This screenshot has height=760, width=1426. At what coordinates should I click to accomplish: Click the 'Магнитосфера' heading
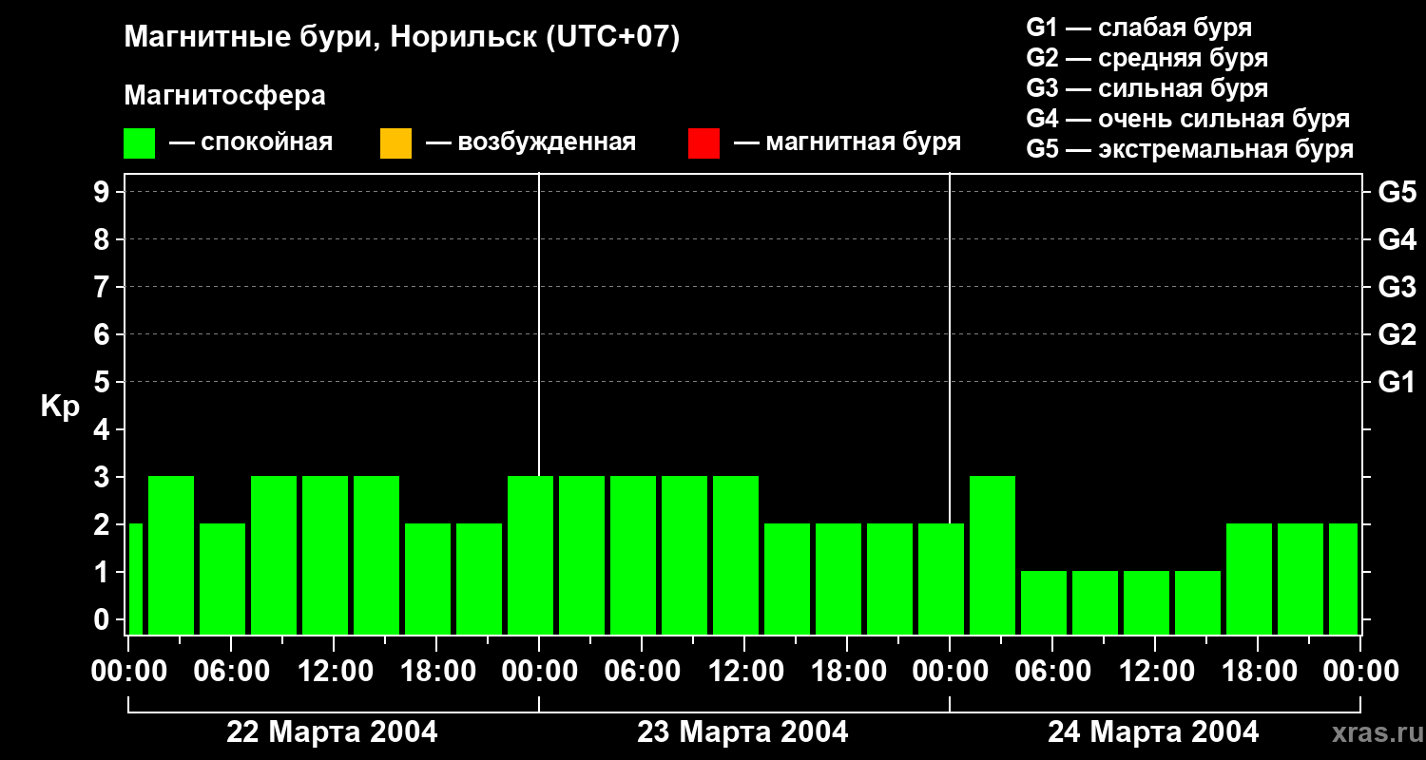click(224, 96)
